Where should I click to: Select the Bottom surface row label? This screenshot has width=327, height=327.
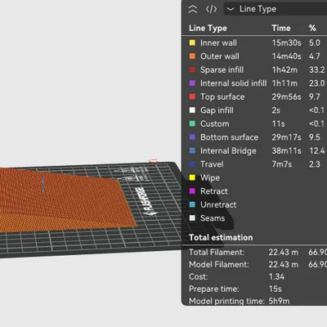point(229,137)
